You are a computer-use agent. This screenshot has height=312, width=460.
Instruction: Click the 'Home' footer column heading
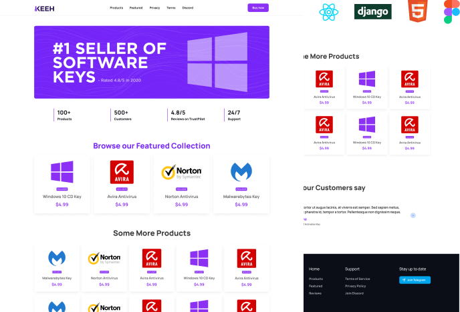click(x=314, y=269)
